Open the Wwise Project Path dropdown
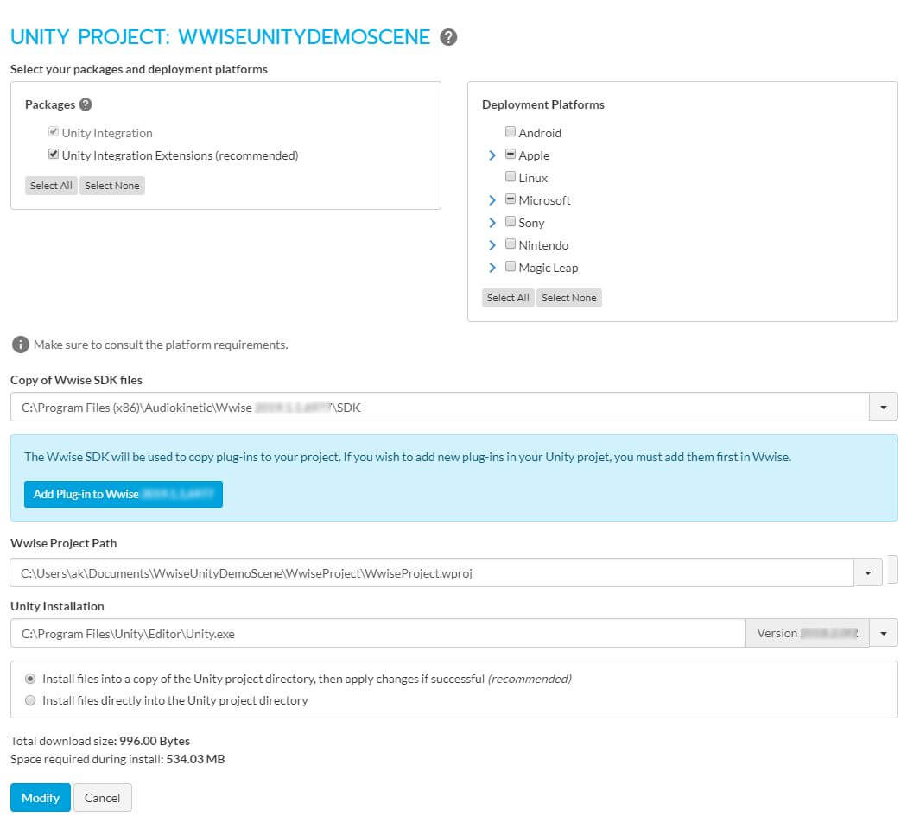This screenshot has height=835, width=907. point(867,573)
